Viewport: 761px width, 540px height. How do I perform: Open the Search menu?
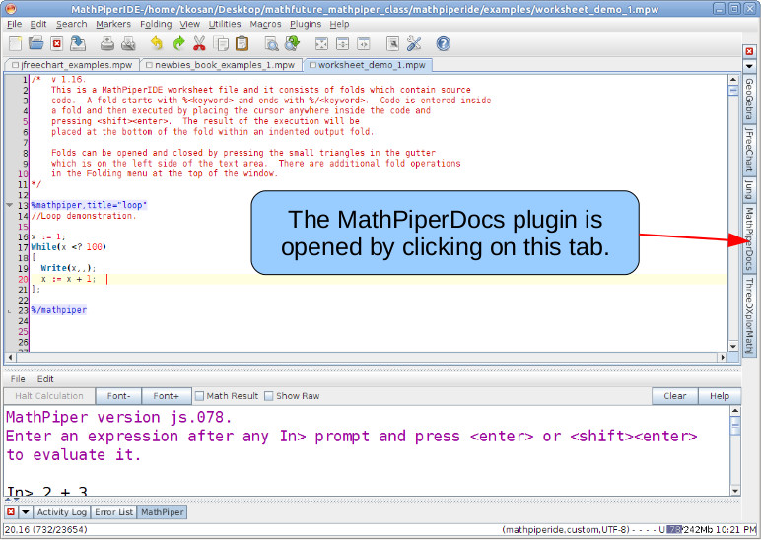(x=71, y=24)
